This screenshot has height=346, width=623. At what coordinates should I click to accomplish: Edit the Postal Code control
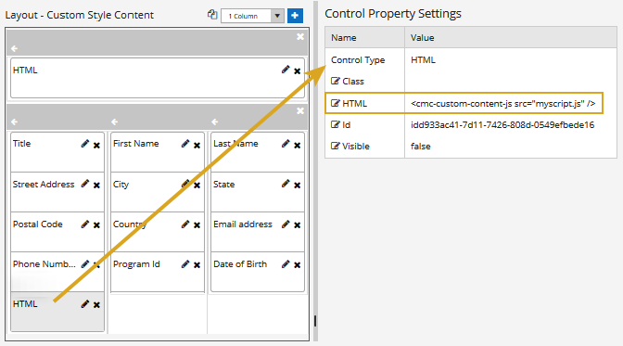coord(84,224)
